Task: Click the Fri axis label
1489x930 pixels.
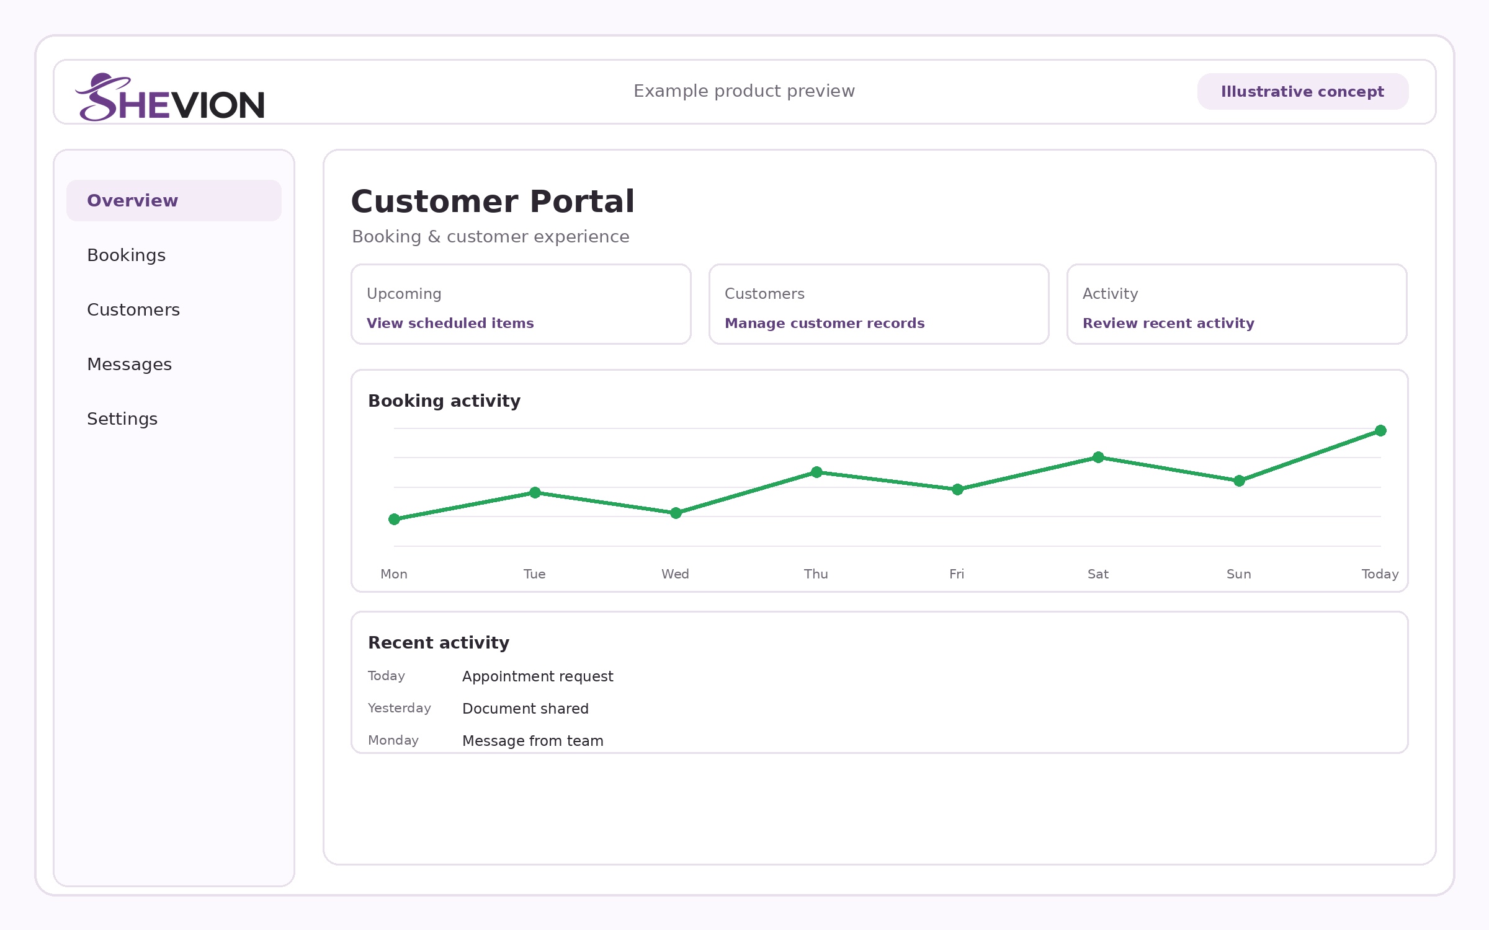Action: 957,573
